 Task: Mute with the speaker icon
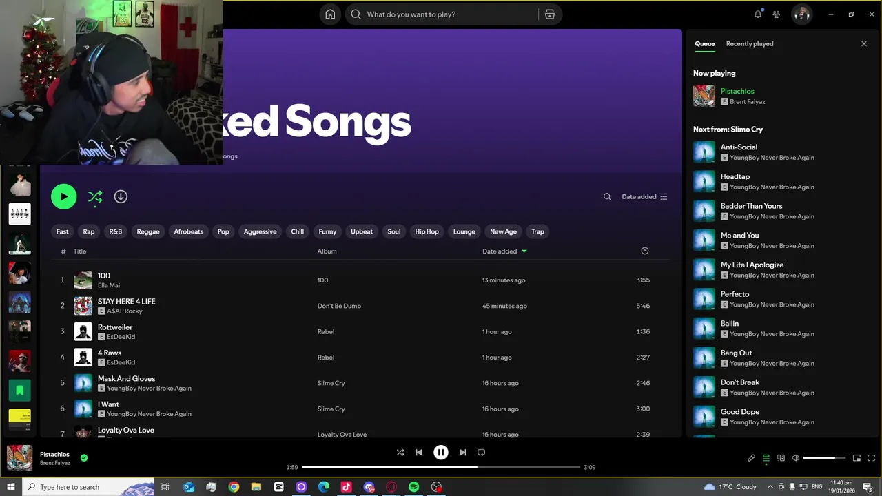[x=795, y=458]
